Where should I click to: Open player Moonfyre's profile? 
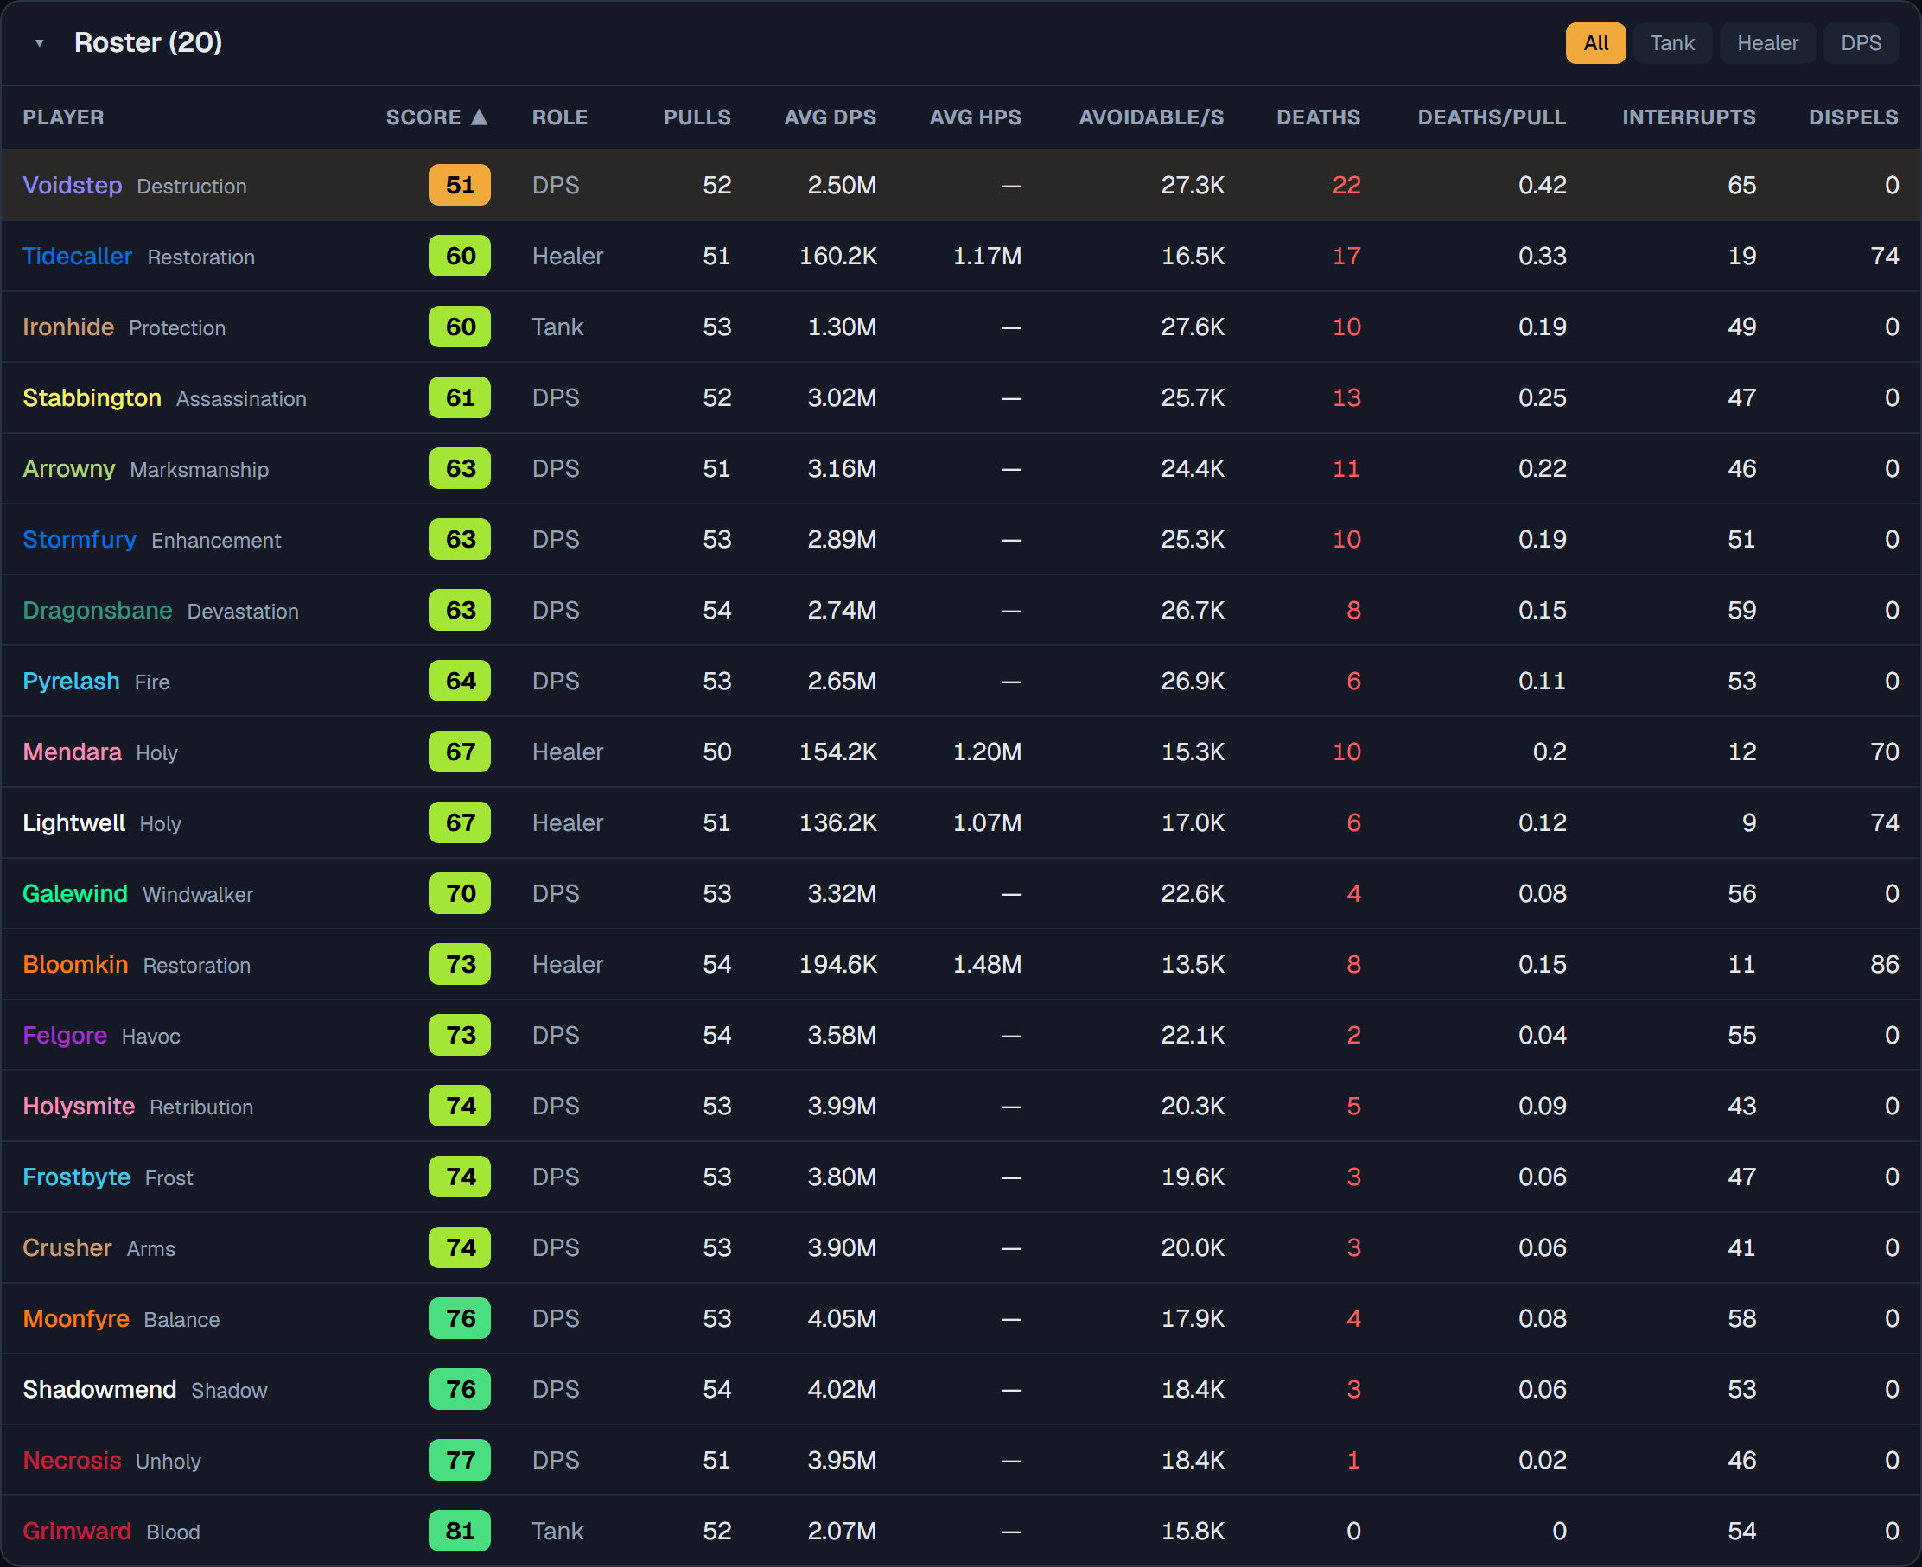tap(76, 1319)
